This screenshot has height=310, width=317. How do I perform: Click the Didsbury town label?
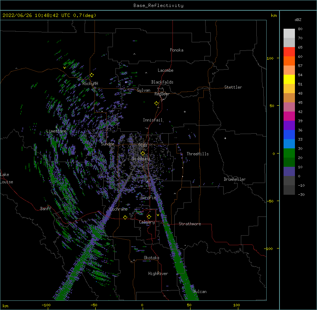coord(141,159)
